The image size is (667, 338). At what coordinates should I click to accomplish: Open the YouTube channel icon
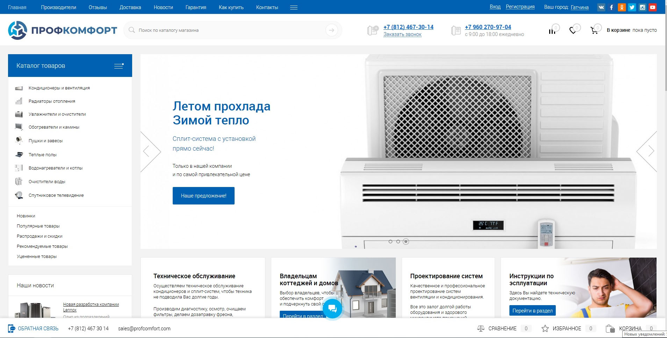[653, 7]
